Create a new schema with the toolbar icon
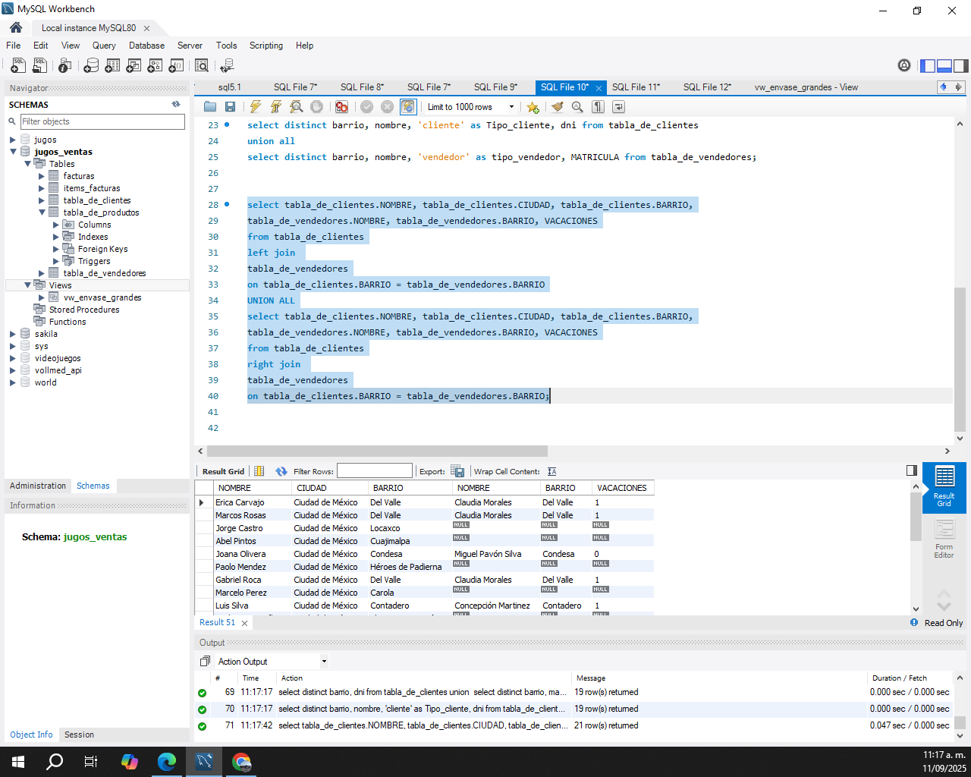 (91, 66)
